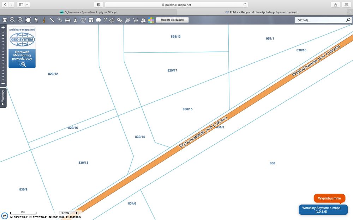Zoom in with the plus on slider
This screenshot has width=353, height=220.
click(3, 27)
